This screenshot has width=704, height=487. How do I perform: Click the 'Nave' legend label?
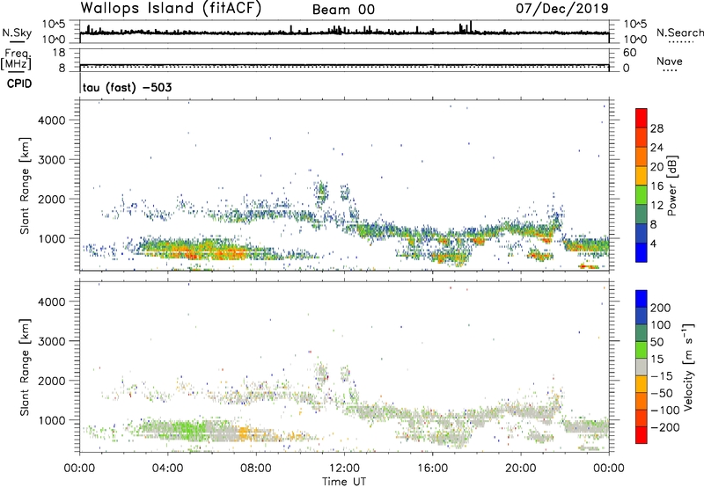[x=670, y=61]
